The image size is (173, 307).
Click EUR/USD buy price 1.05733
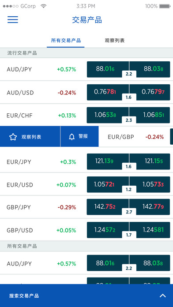tap(150, 184)
